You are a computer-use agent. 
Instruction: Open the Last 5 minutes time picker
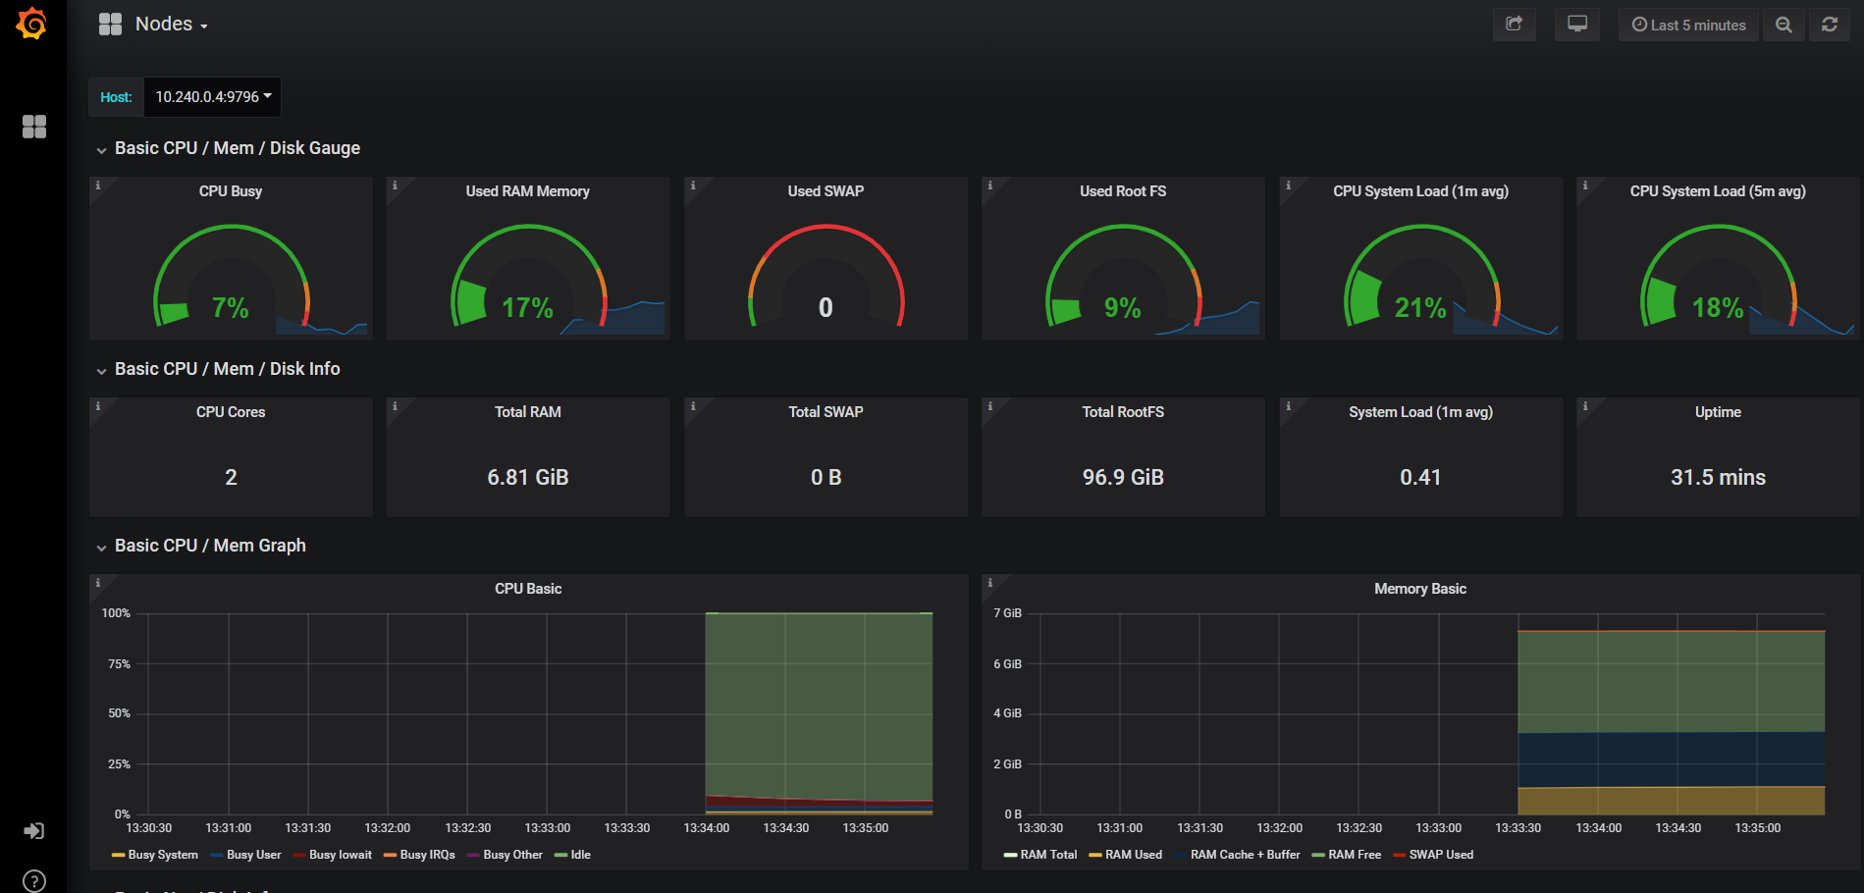coord(1688,26)
